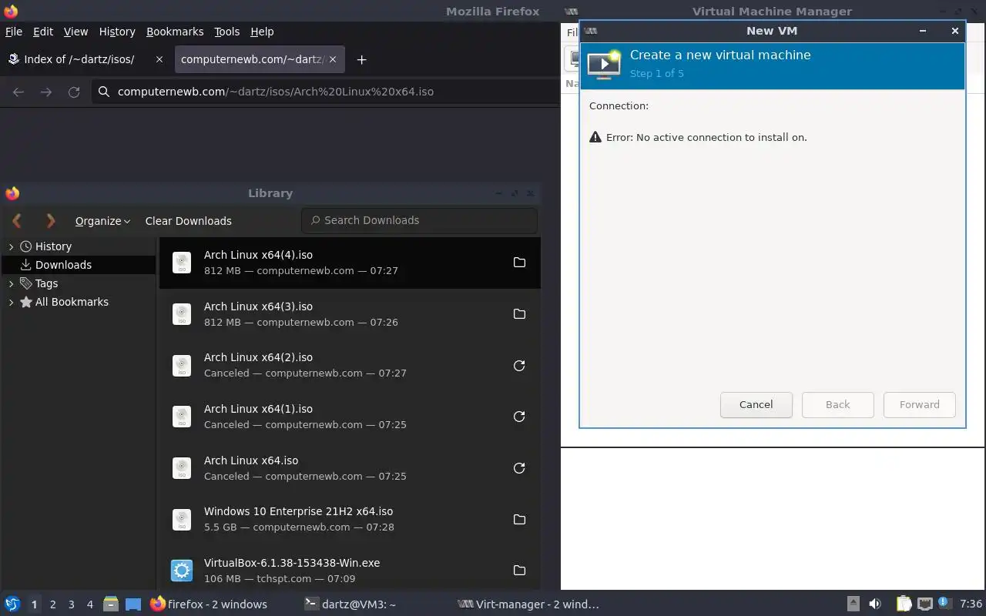
Task: Open the Firefox Tools menu
Action: 226,32
